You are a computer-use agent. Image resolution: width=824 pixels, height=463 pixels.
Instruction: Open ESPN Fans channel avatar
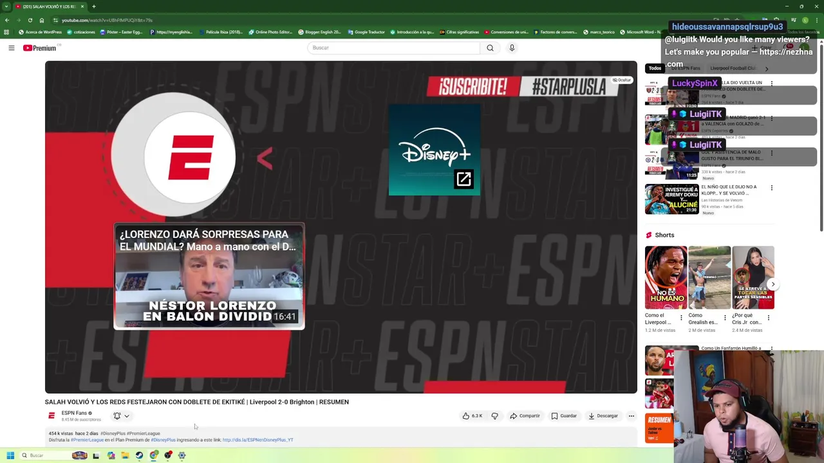(x=51, y=416)
